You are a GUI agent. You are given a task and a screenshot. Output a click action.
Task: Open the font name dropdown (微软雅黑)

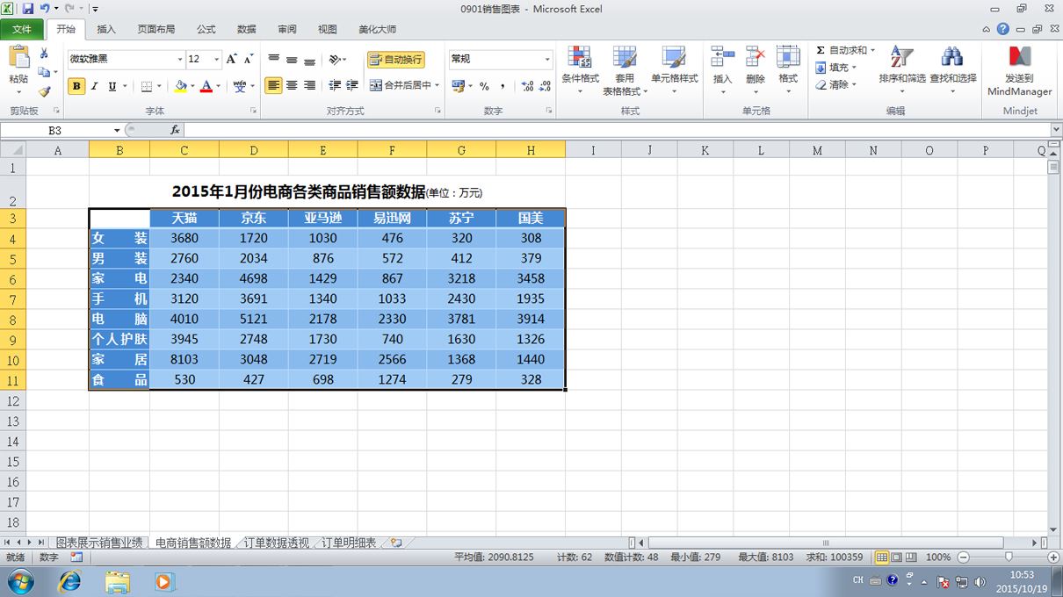pos(180,59)
